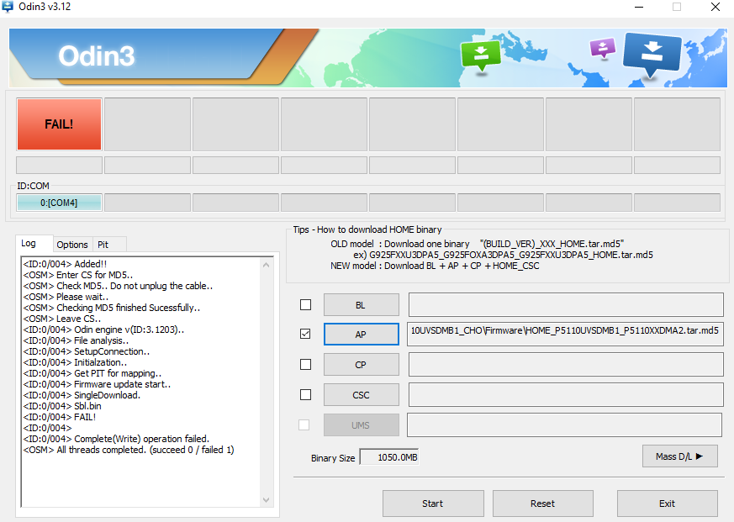This screenshot has height=522, width=734.
Task: Click the Binary Size value field
Action: coord(389,457)
